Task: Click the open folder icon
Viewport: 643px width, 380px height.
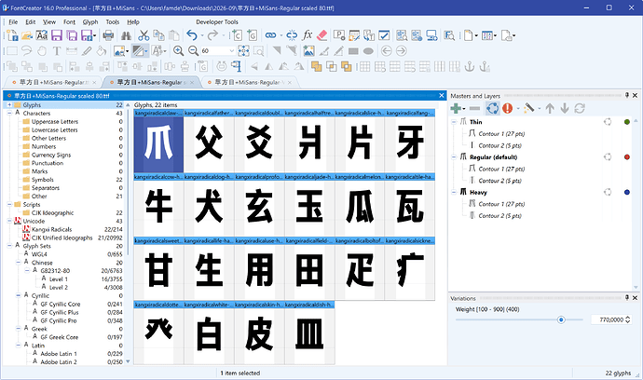Action: point(27,35)
